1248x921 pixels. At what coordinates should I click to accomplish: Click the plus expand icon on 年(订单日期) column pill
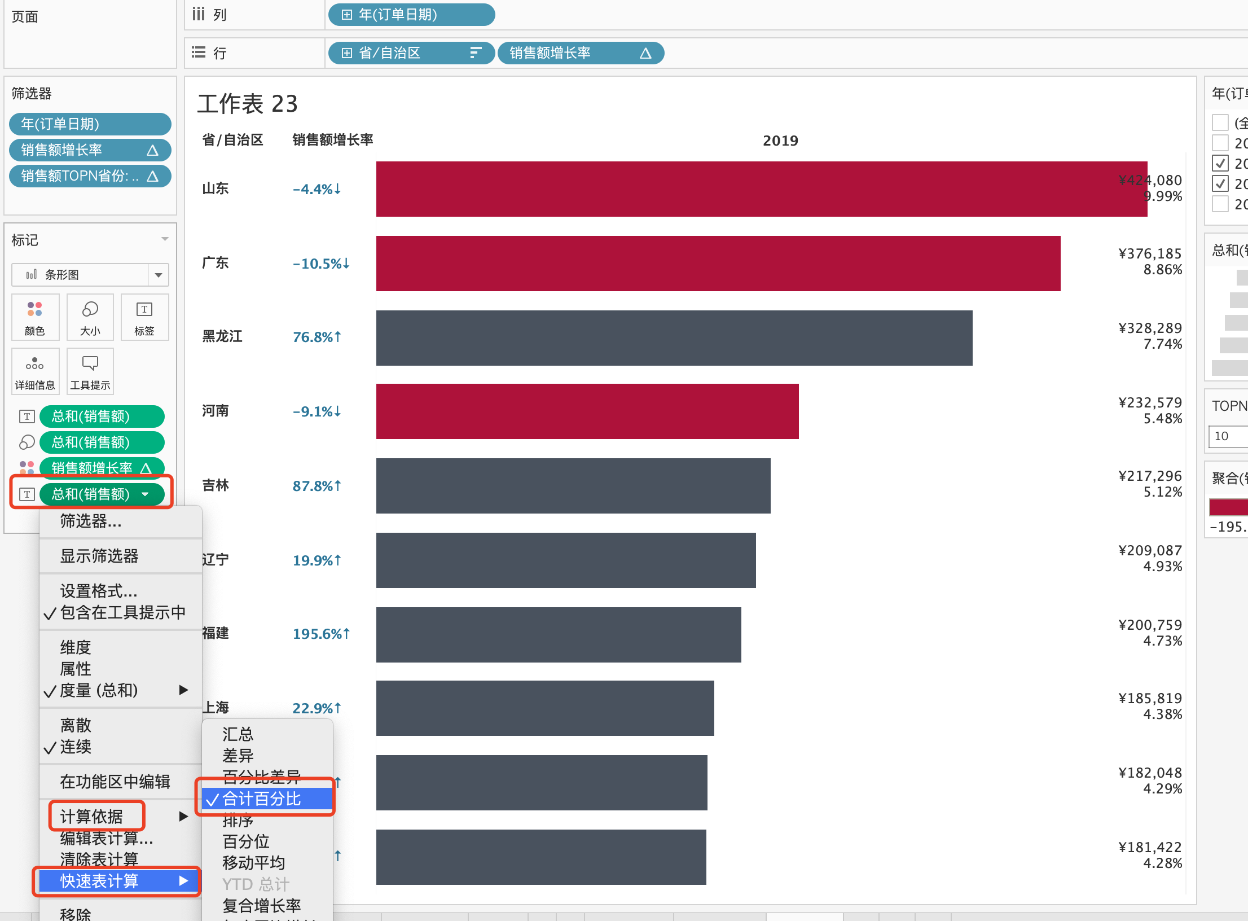347,15
